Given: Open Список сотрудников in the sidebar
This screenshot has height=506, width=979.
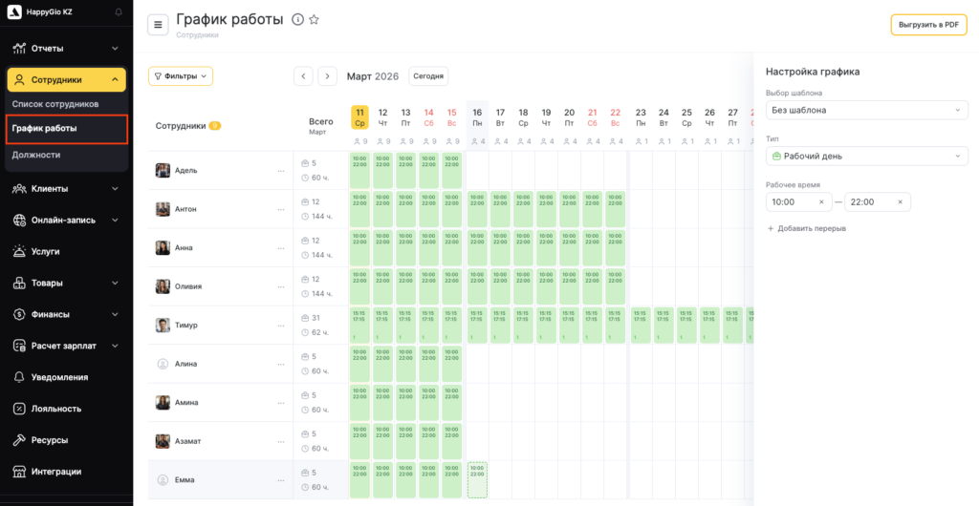Looking at the screenshot, I should [55, 104].
